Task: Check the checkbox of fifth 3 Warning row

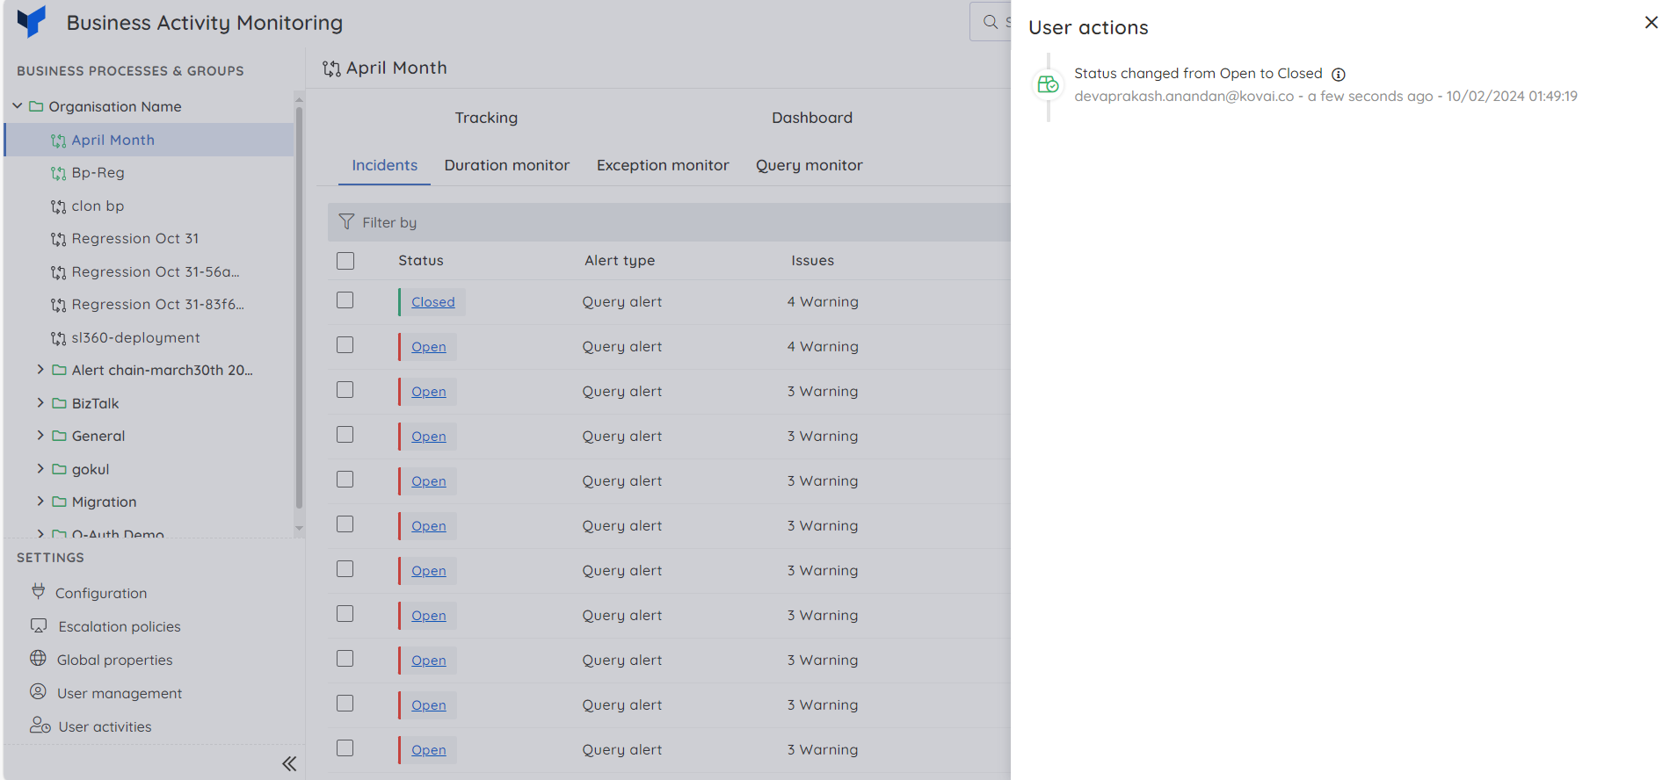Action: (x=345, y=569)
